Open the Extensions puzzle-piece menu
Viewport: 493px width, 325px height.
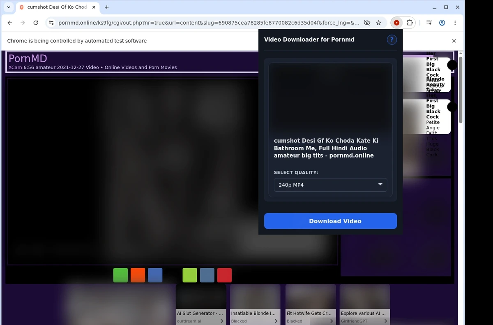coord(410,23)
